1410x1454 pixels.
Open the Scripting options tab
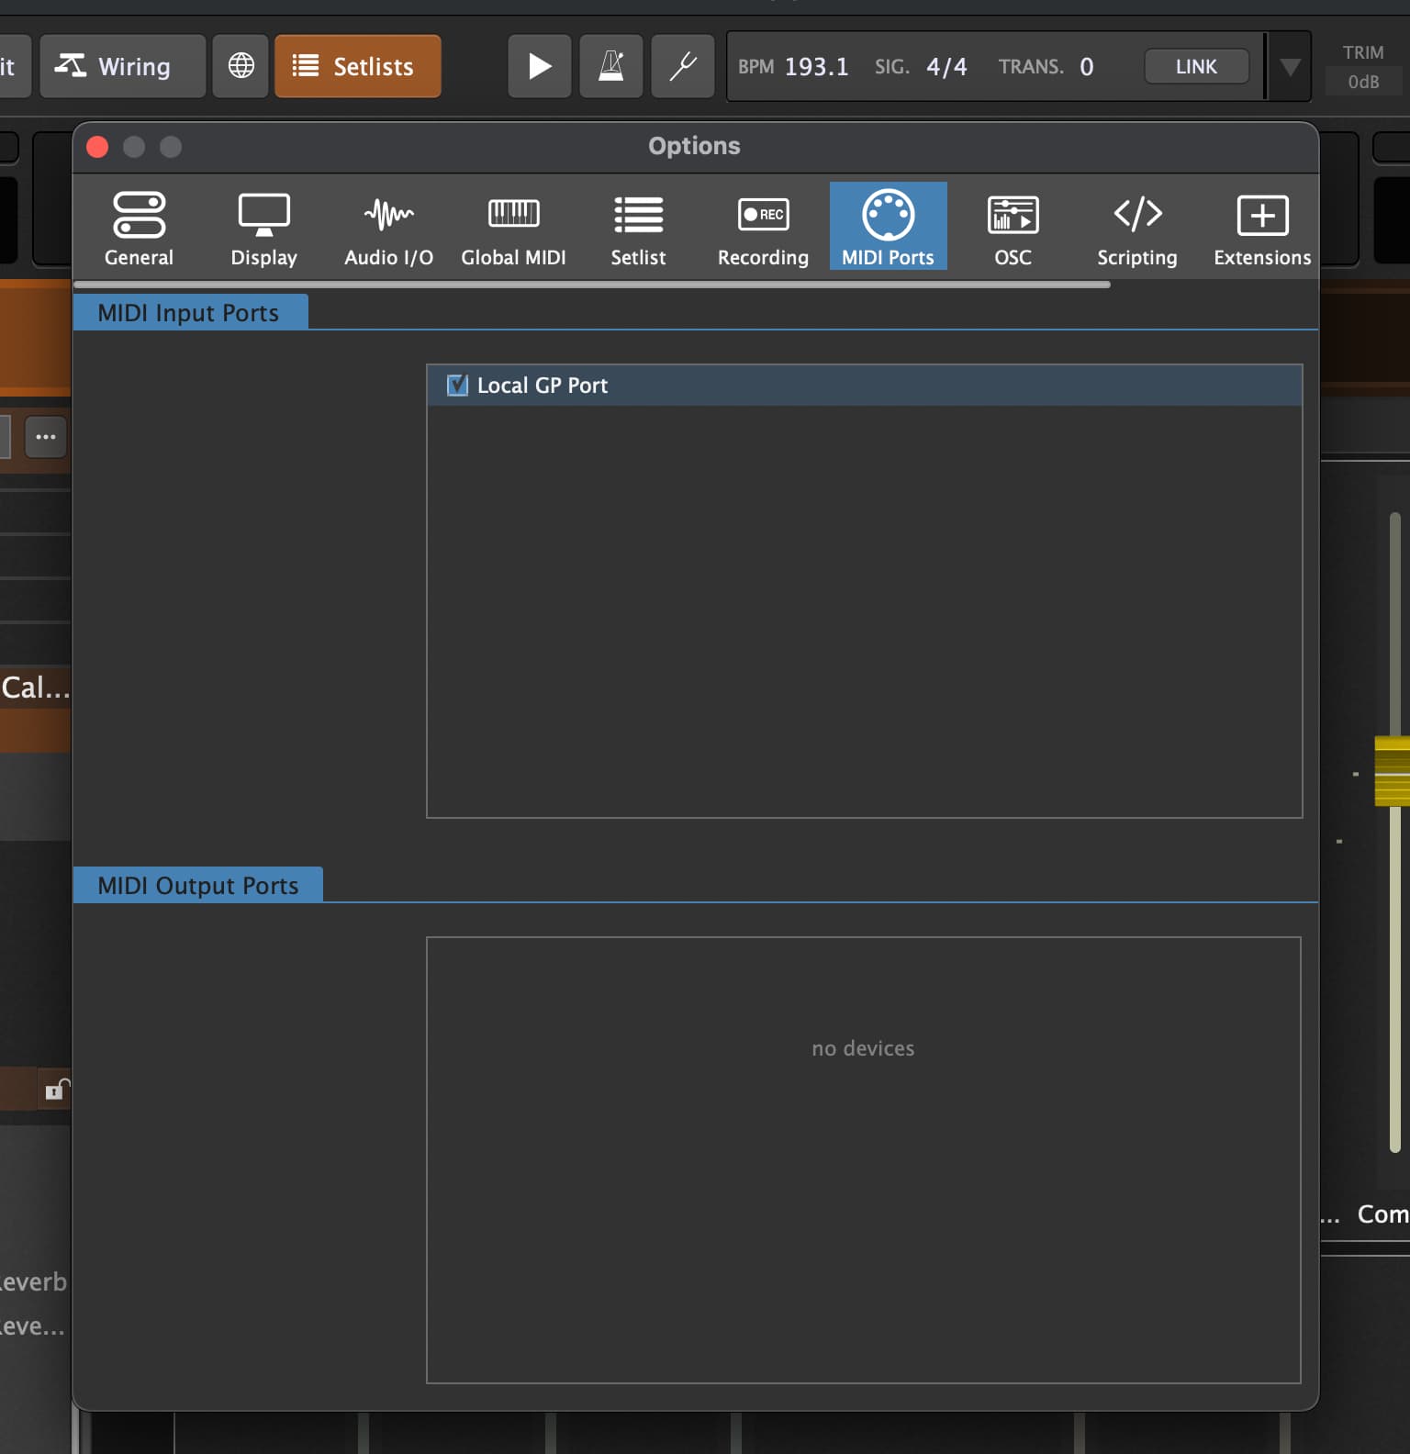click(1136, 228)
